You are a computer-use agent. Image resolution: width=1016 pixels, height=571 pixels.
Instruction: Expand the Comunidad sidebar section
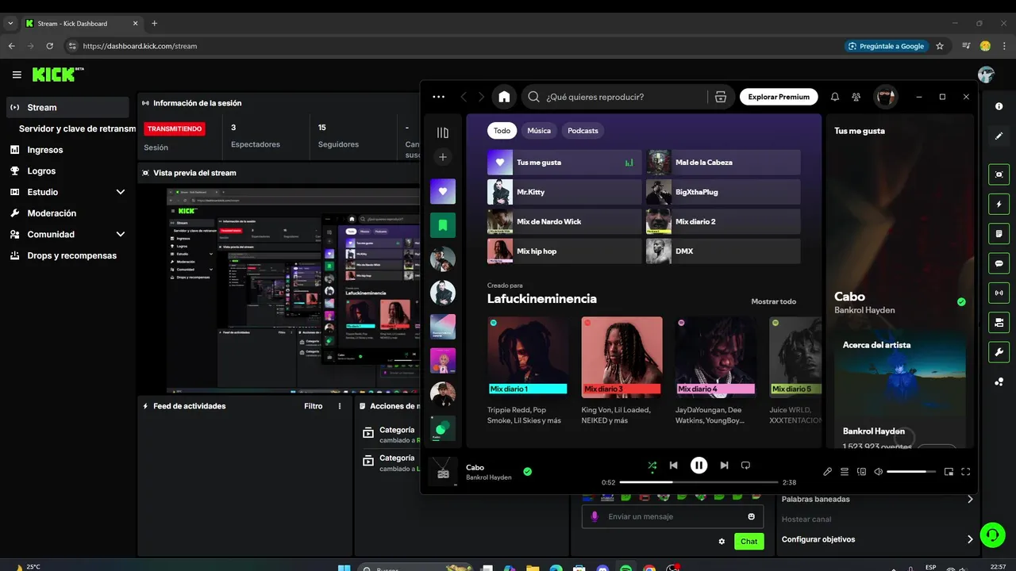pos(121,235)
